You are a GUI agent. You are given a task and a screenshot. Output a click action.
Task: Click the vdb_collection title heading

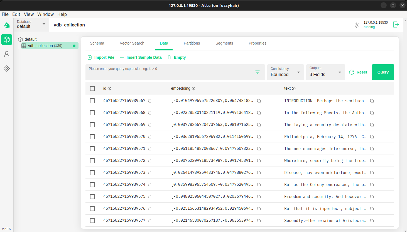point(69,25)
